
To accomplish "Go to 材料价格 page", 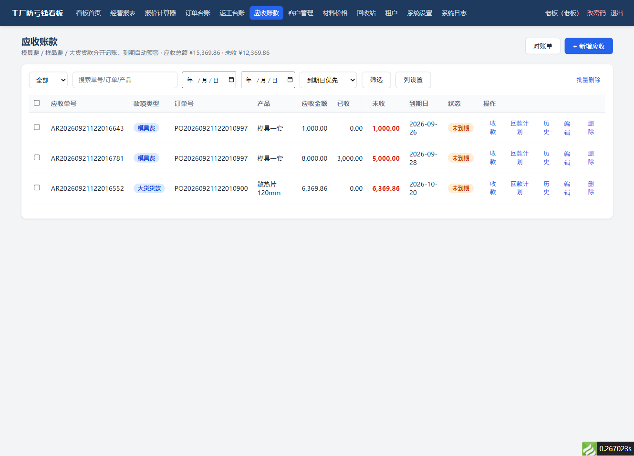I will coord(335,13).
